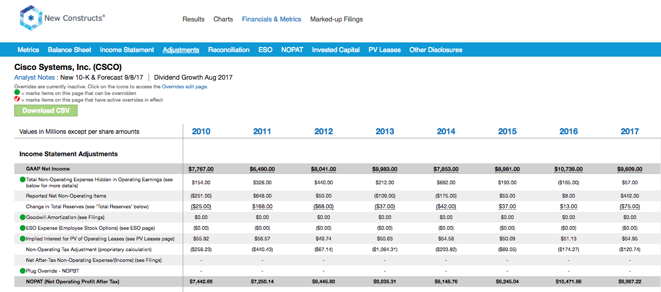This screenshot has height=292, width=661.
Task: Click 2012 GAAP Net Income $8,041.00
Action: (x=324, y=169)
